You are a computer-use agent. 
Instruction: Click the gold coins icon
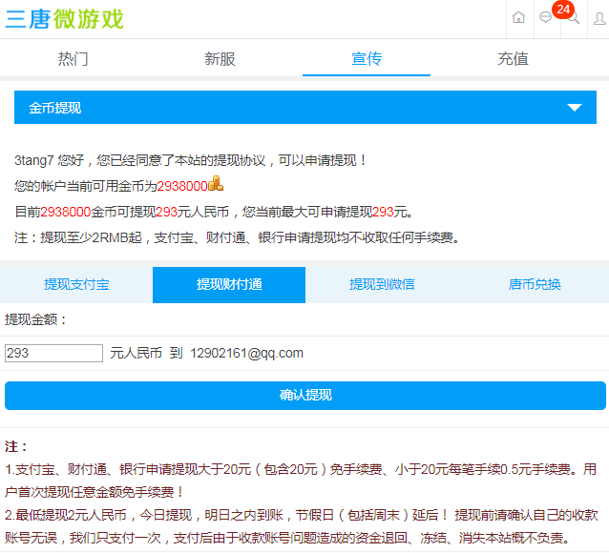pyautogui.click(x=216, y=183)
